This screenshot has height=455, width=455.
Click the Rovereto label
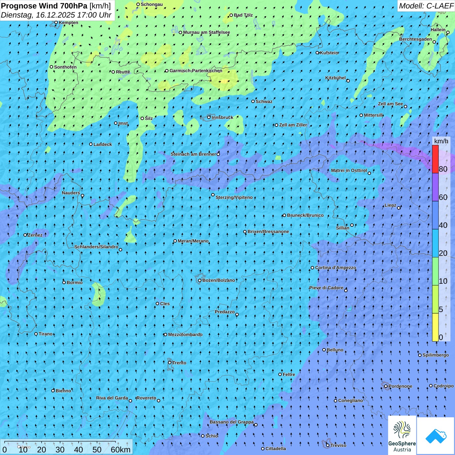(146, 398)
